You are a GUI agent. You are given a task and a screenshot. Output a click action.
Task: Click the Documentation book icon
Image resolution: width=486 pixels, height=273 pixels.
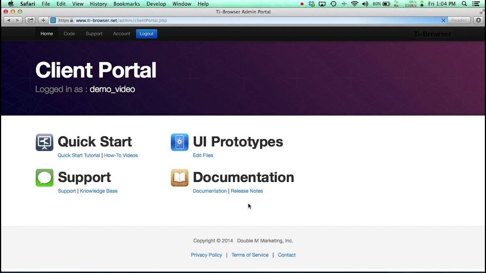(x=180, y=178)
